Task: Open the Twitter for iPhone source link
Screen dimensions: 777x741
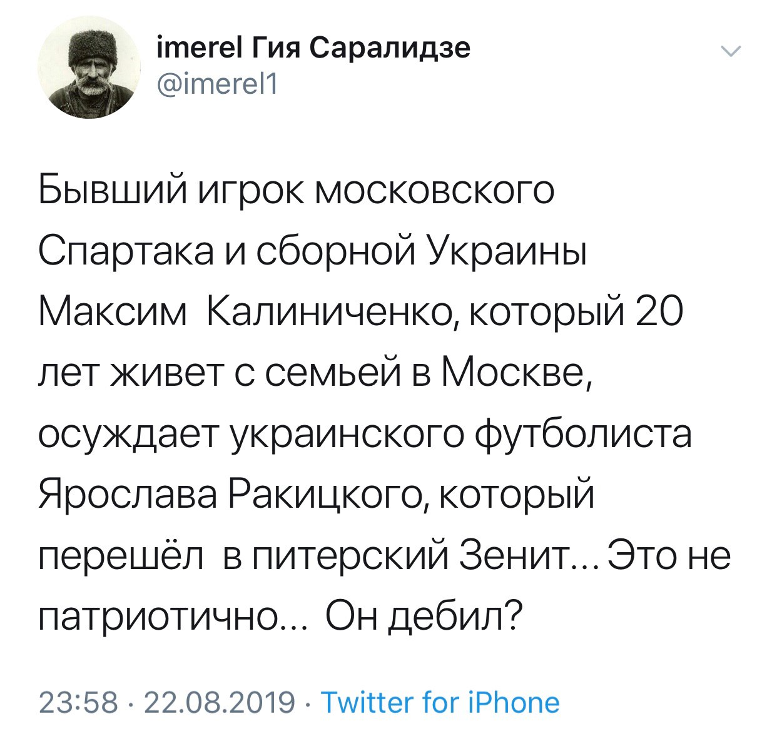Action: [440, 702]
